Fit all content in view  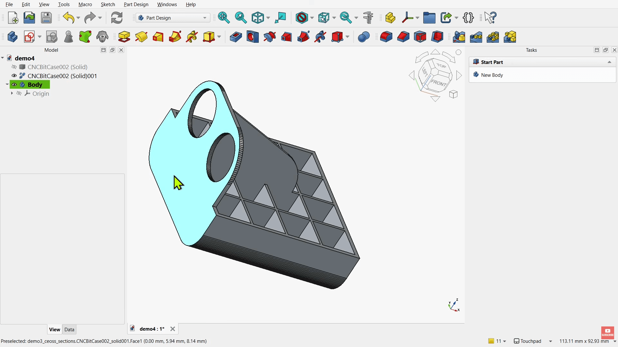point(224,18)
